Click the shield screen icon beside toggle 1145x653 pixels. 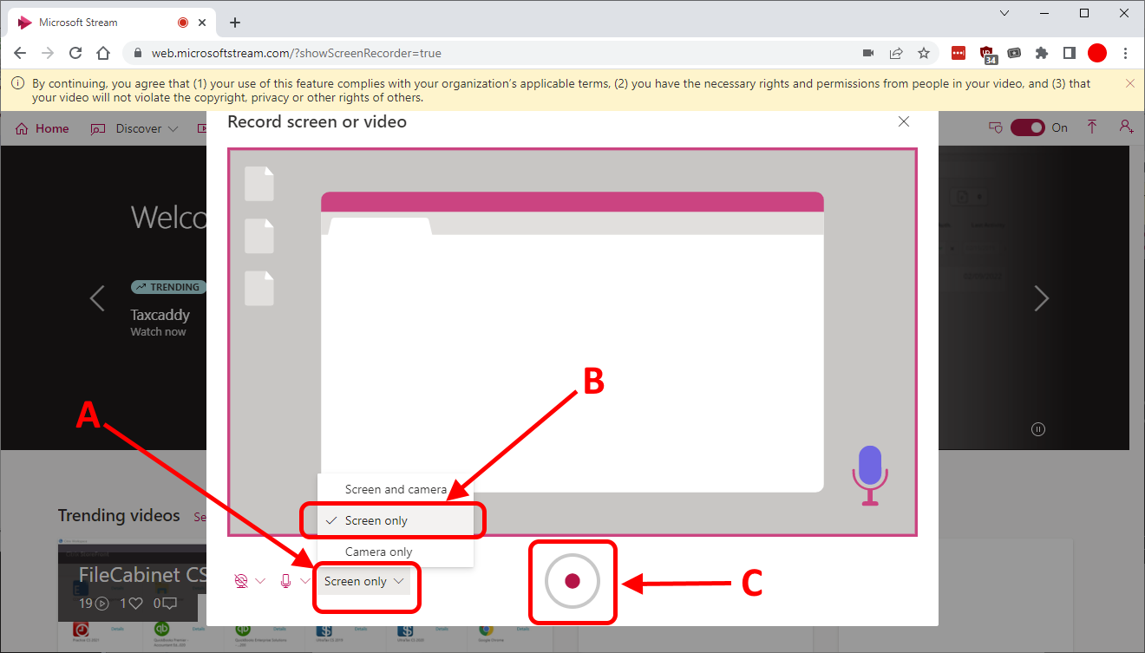point(996,127)
